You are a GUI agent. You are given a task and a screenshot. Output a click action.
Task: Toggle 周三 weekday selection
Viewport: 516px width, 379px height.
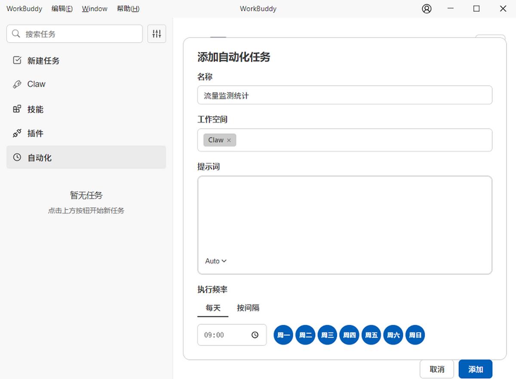pos(327,335)
